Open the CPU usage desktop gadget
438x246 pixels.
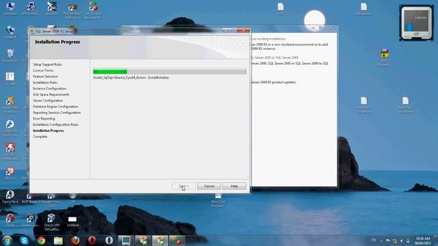(416, 23)
